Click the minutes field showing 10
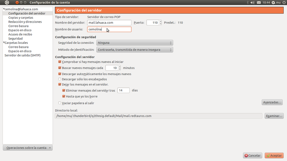The height and width of the screenshot is (161, 287). coord(112,68)
